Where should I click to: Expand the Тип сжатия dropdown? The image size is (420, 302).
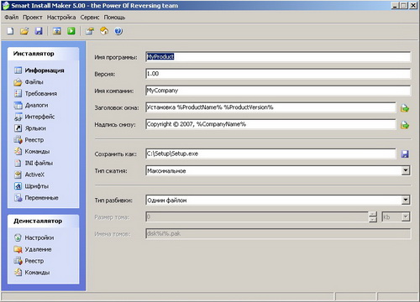[406, 170]
